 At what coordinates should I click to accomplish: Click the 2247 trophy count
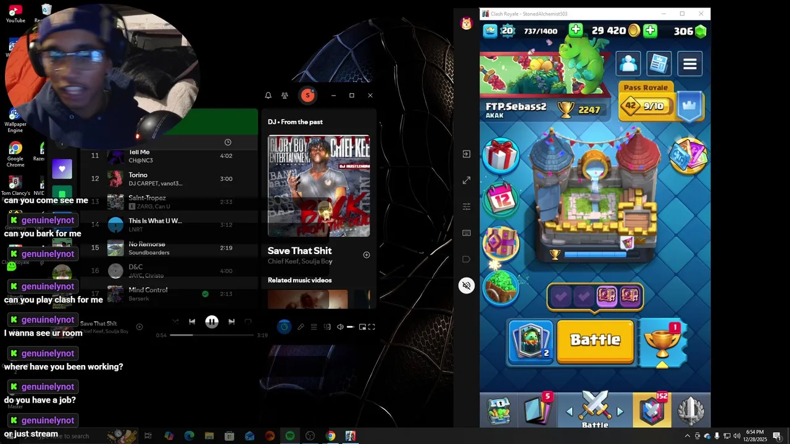pyautogui.click(x=589, y=110)
